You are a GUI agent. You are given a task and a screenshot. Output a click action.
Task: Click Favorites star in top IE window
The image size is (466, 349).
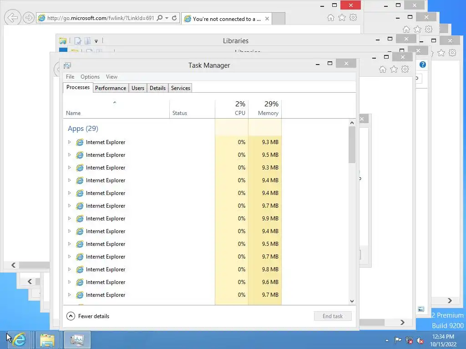click(342, 18)
